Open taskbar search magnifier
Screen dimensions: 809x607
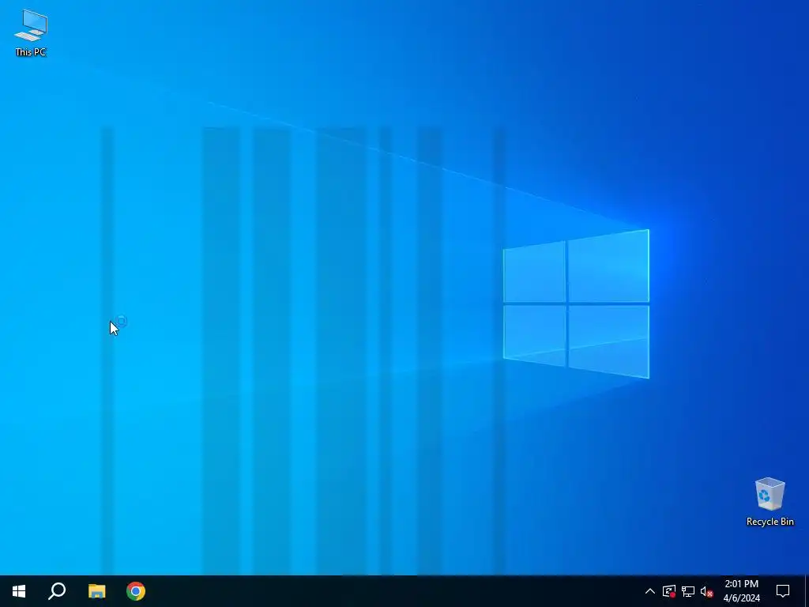pos(57,591)
